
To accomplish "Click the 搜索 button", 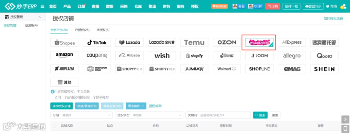I will point(260,115).
